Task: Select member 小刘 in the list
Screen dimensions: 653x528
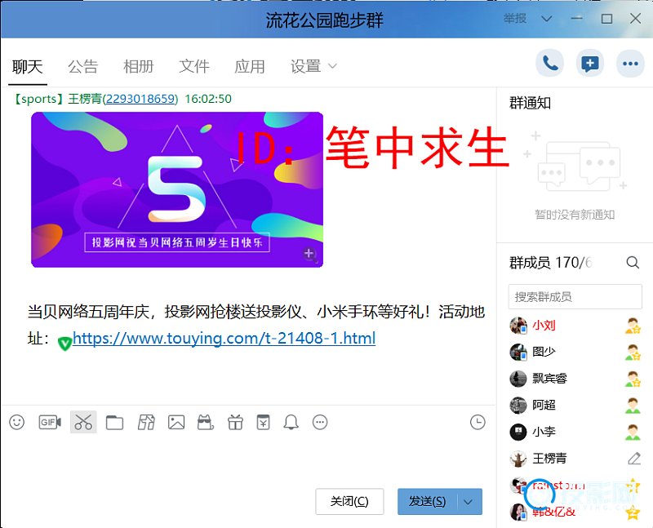Action: pyautogui.click(x=575, y=326)
